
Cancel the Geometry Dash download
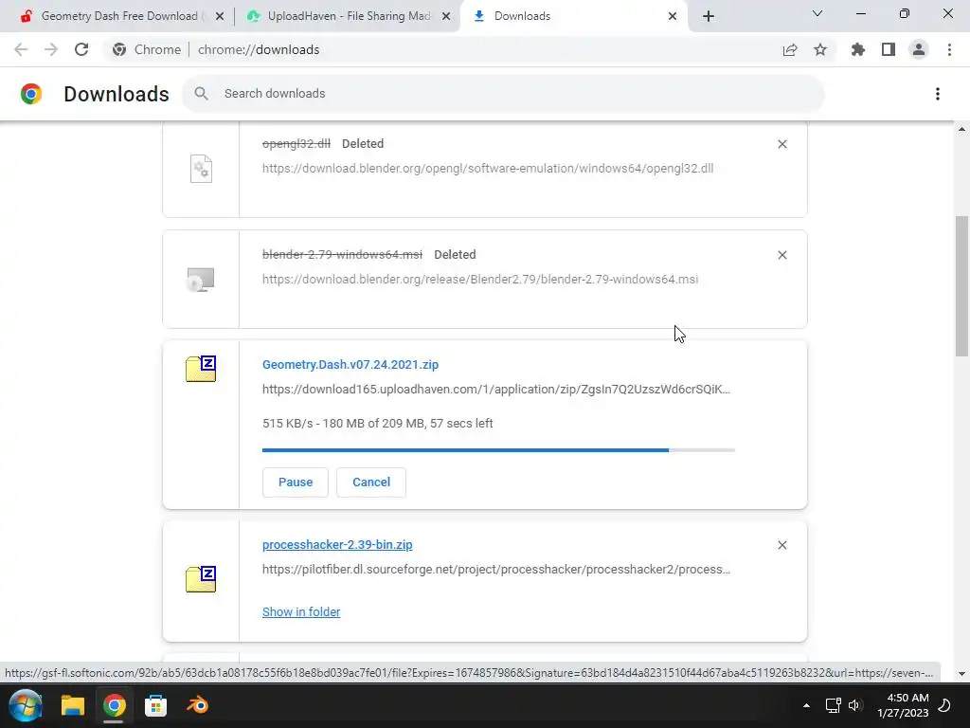371,482
